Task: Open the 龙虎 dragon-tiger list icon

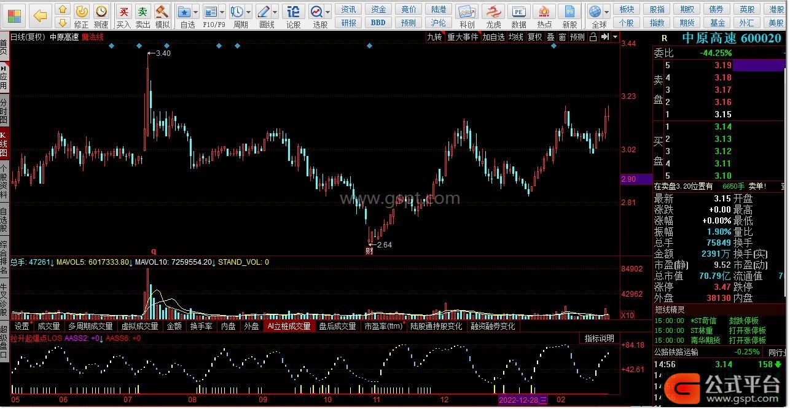Action: click(493, 11)
